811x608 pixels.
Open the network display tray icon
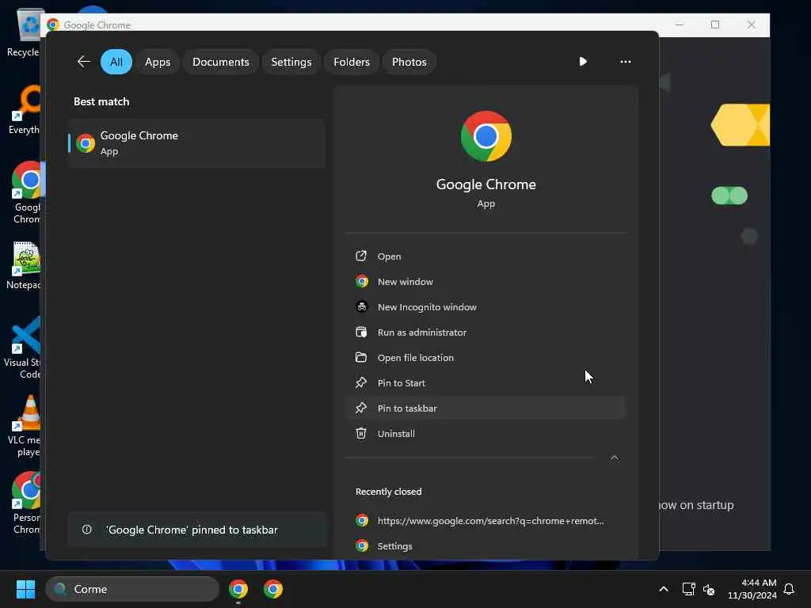(x=688, y=589)
